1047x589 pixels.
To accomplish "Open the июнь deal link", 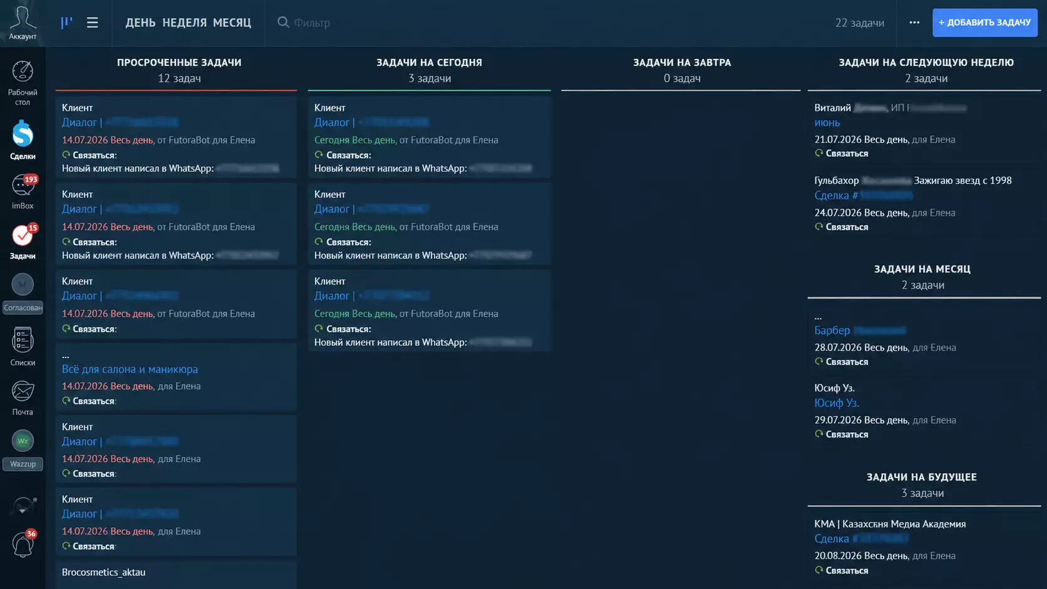I will click(827, 123).
